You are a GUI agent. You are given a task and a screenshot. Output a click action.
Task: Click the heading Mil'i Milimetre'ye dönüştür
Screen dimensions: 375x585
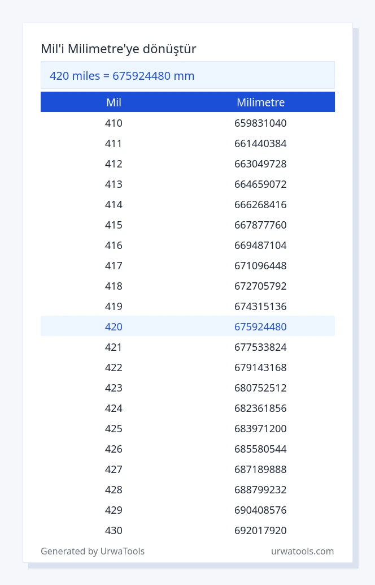click(119, 49)
